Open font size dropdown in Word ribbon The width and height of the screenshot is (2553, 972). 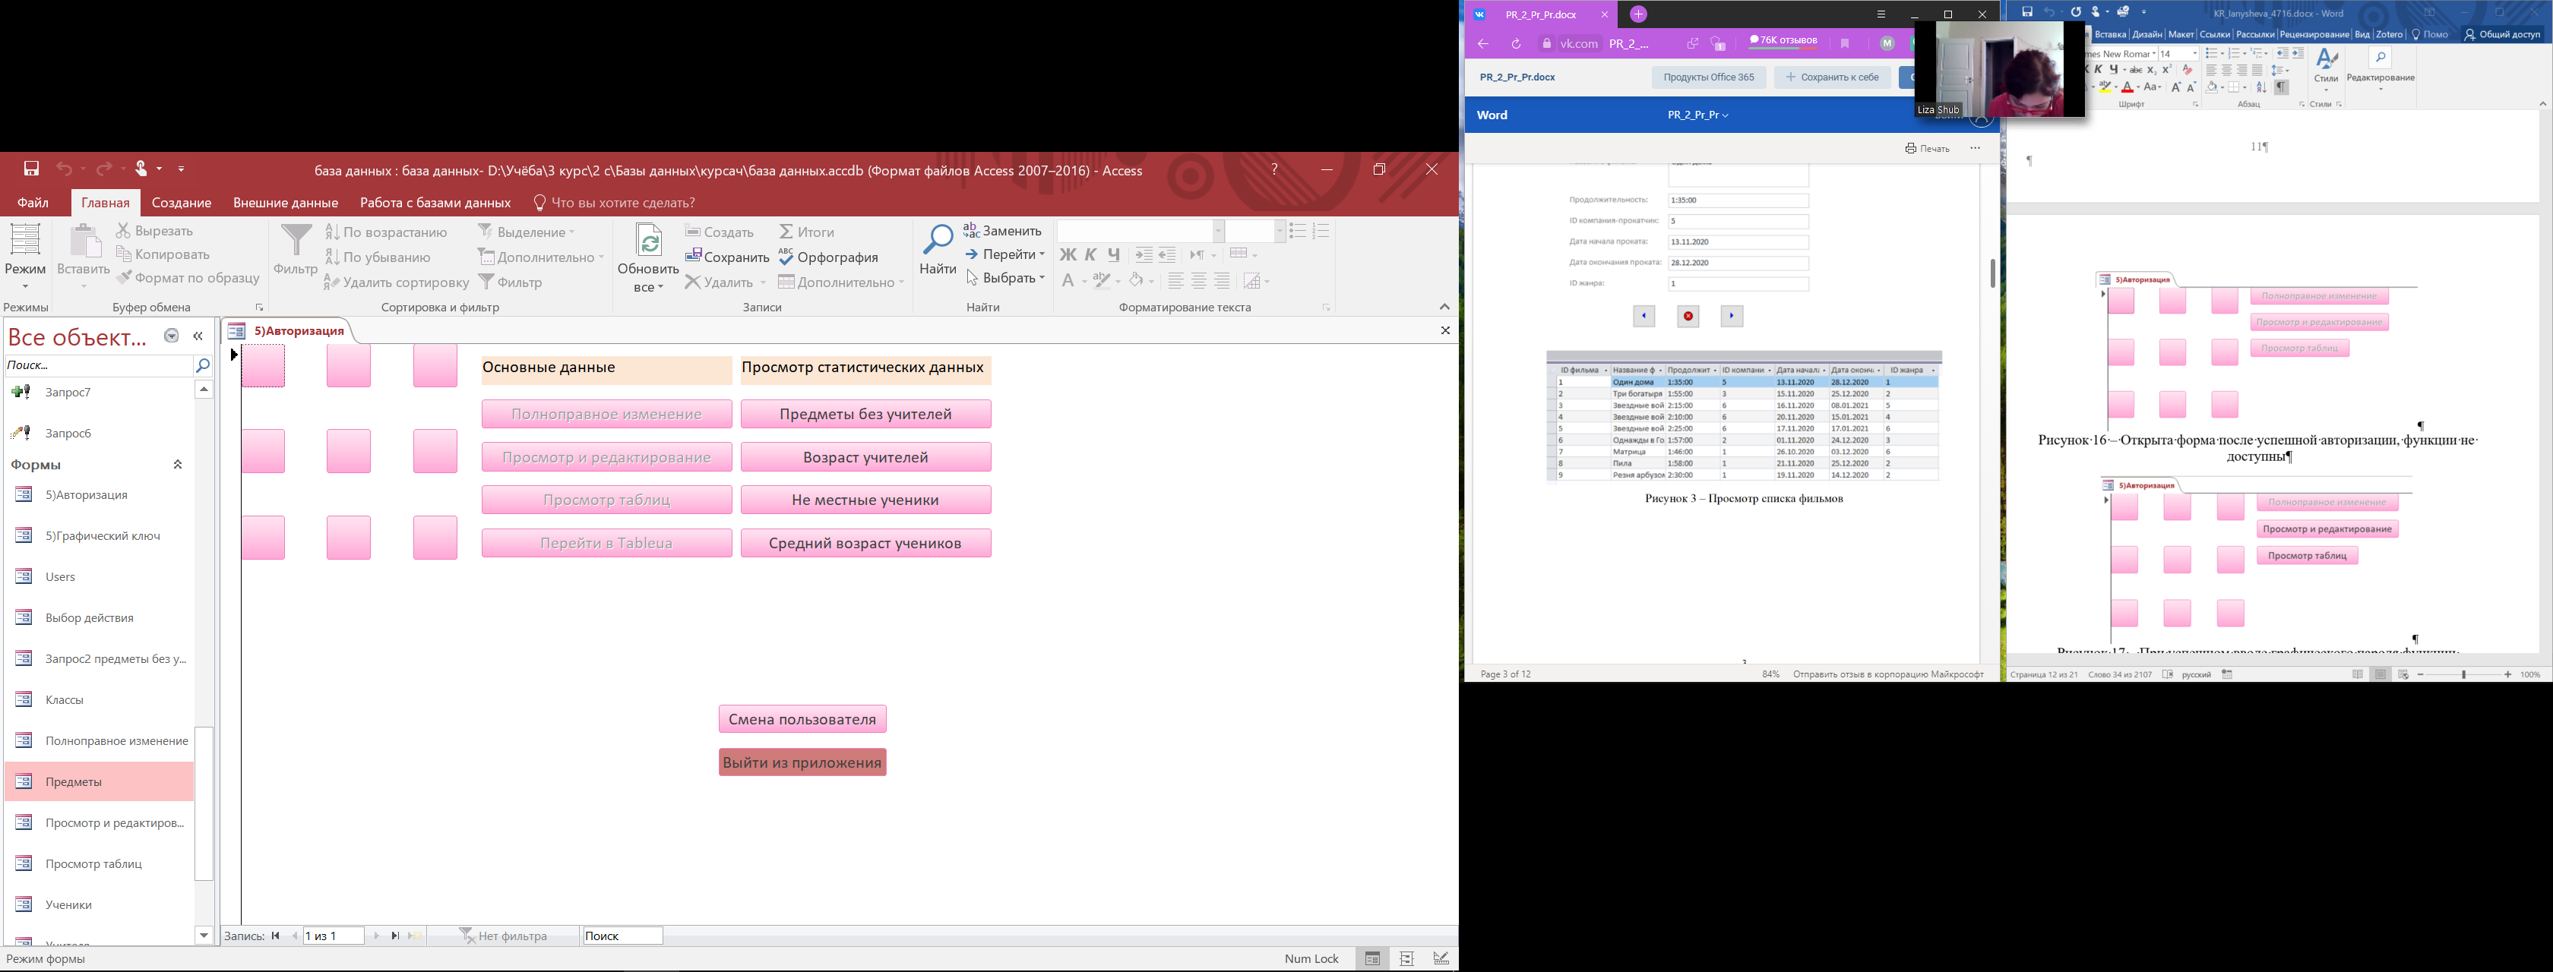(2195, 53)
